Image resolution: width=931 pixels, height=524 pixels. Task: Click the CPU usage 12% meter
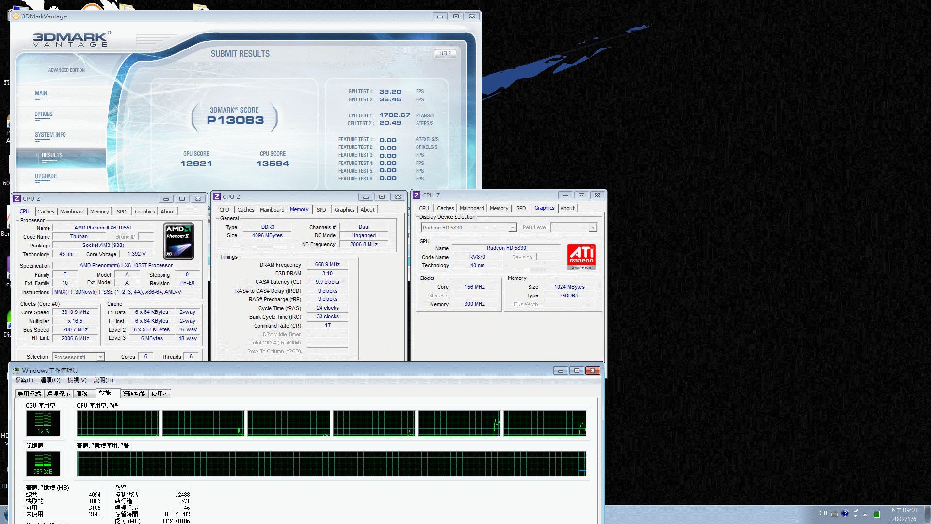(43, 424)
